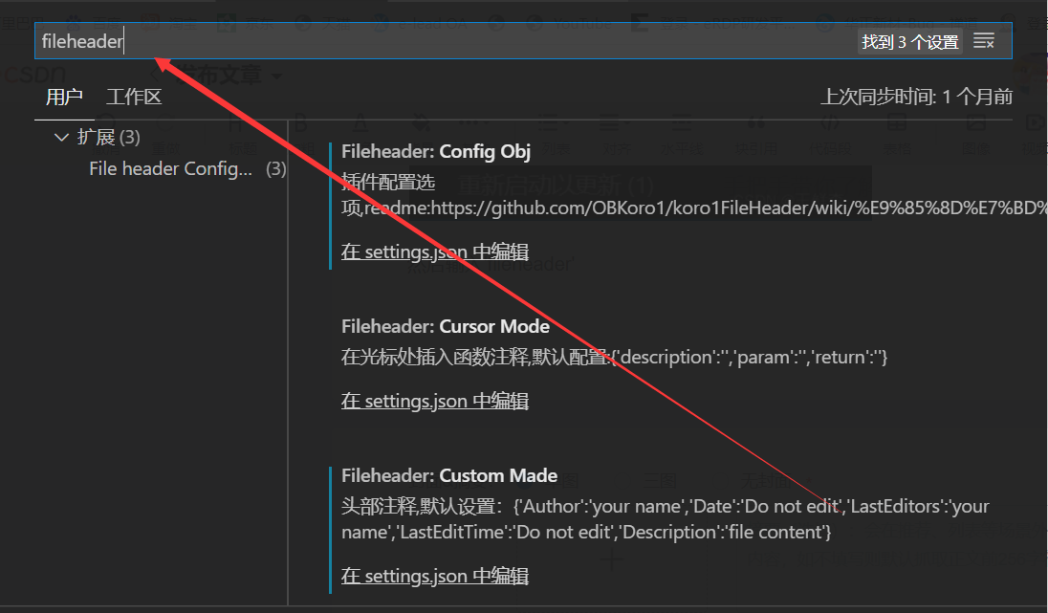Open settings.json link under Cursor Mode

pyautogui.click(x=435, y=401)
